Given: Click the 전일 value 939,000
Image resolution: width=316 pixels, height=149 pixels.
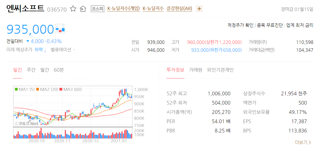Looking at the screenshot, I should pyautogui.click(x=156, y=42).
